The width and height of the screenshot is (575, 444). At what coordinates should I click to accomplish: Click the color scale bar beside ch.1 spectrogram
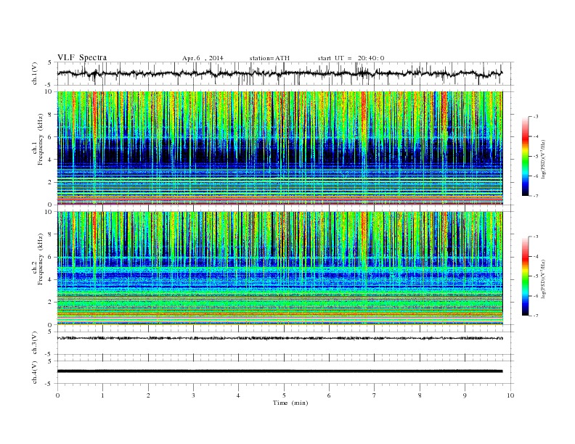[526, 156]
